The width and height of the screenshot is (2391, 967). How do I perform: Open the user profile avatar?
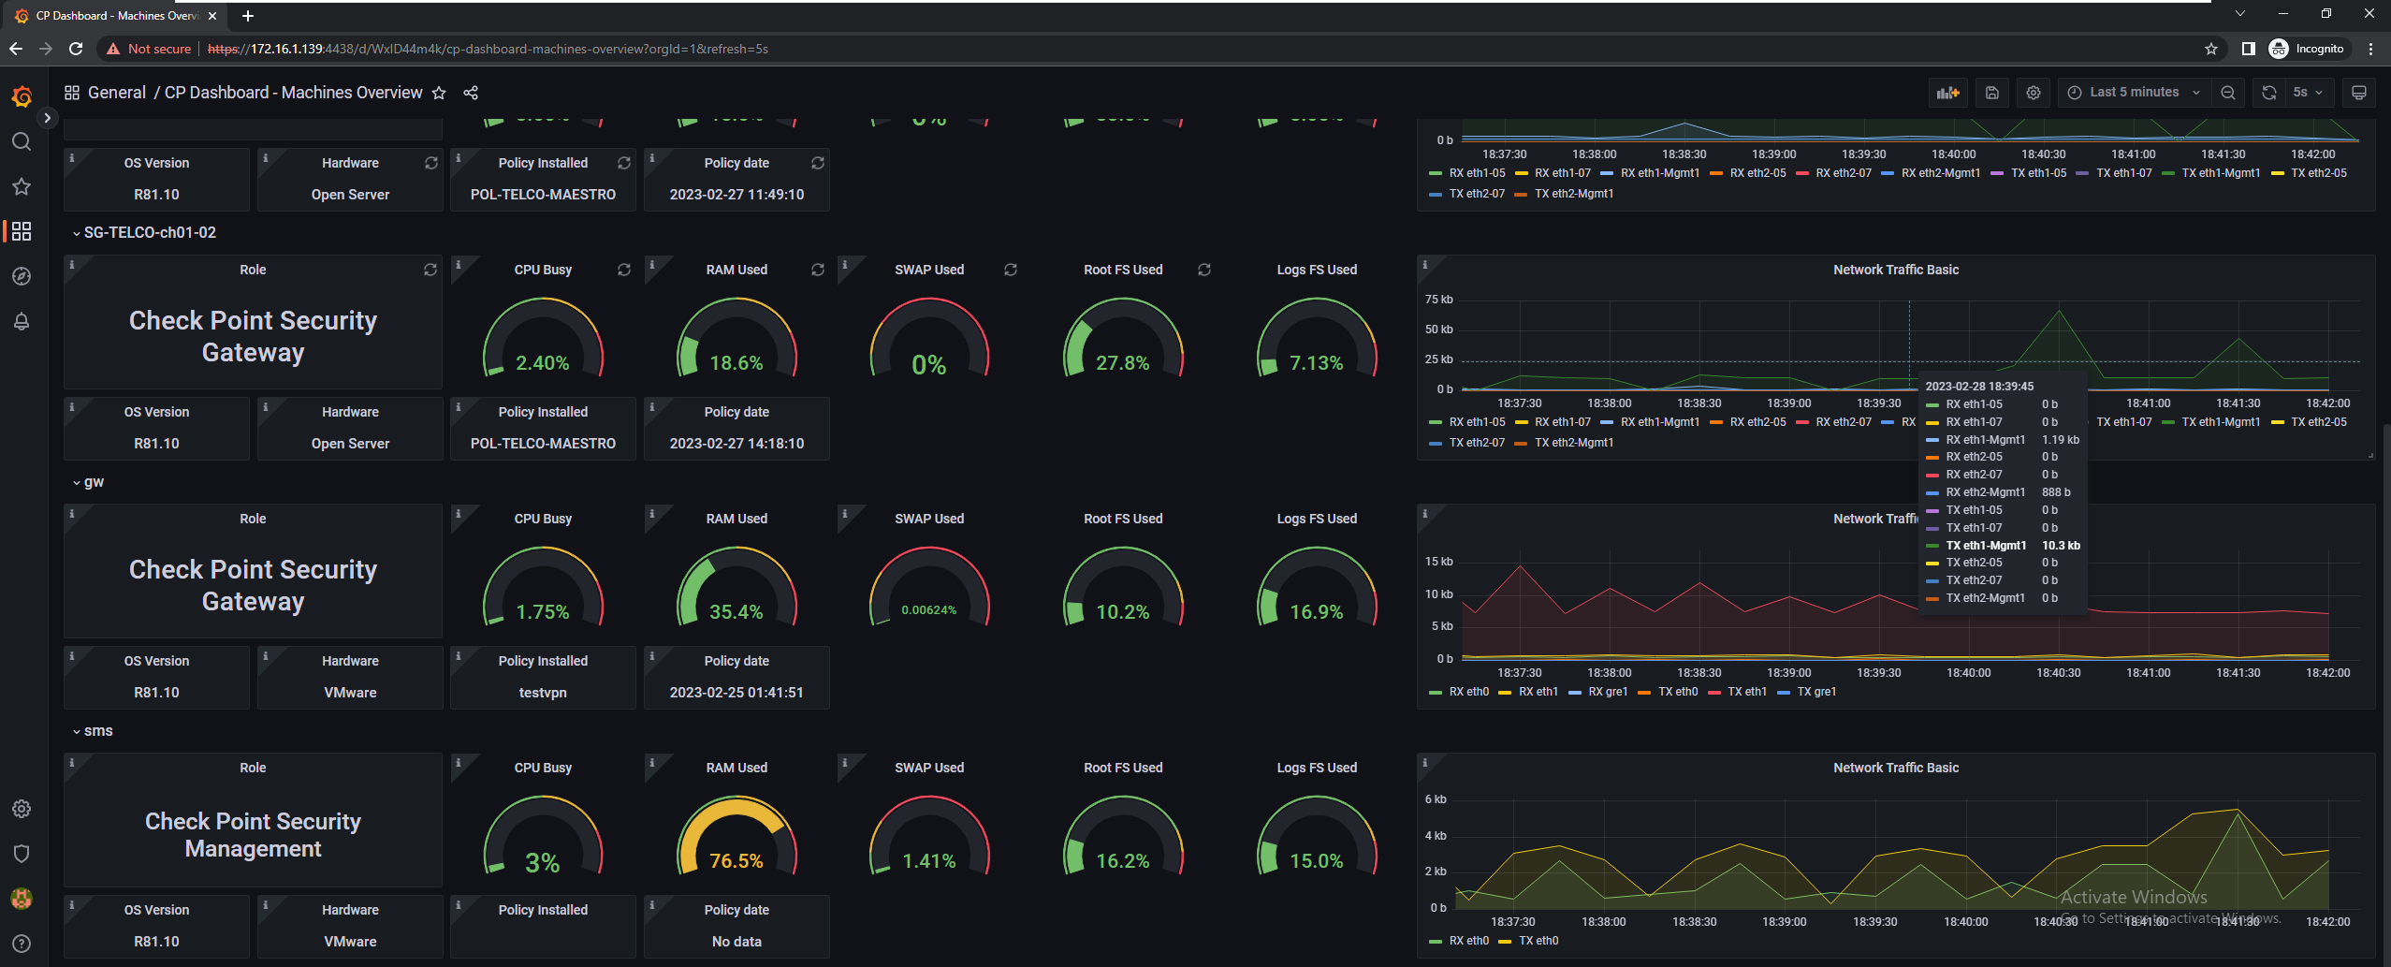[22, 899]
